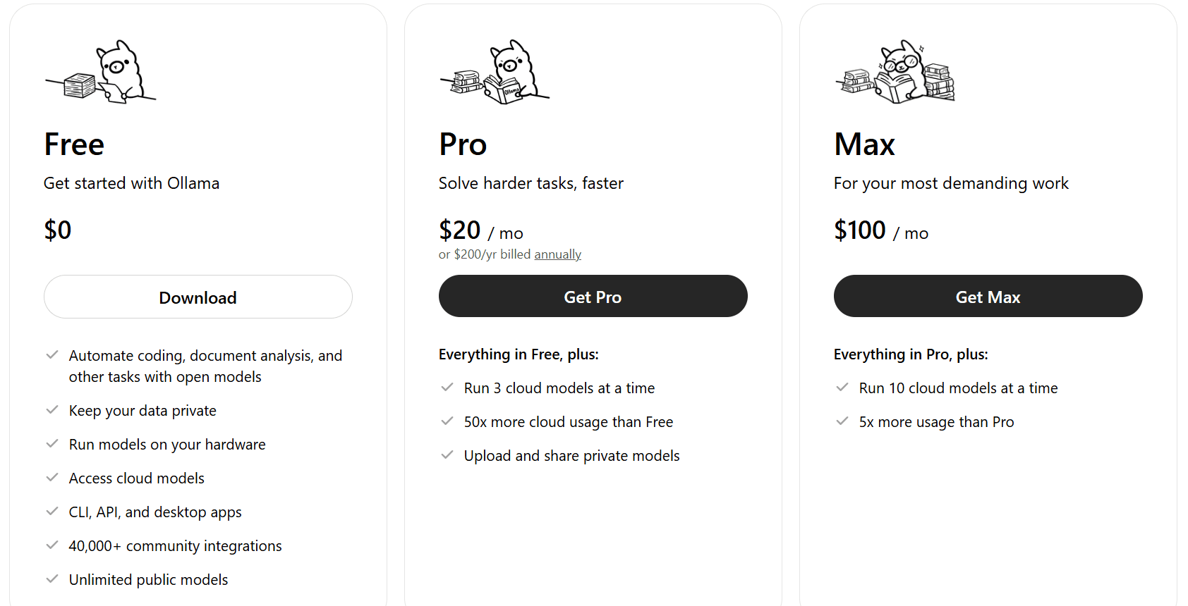Screen dimensions: 1188x606
Task: Click checkmark next to Access cloud models
Action: click(52, 478)
